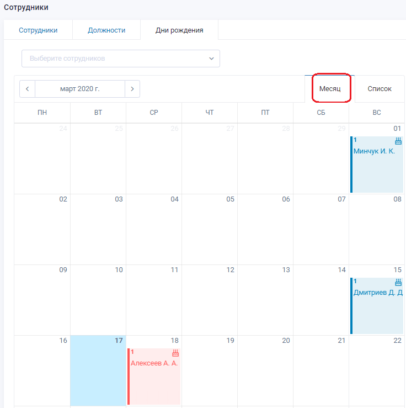Click the ВТ weekday header
The image size is (406, 408).
click(98, 113)
